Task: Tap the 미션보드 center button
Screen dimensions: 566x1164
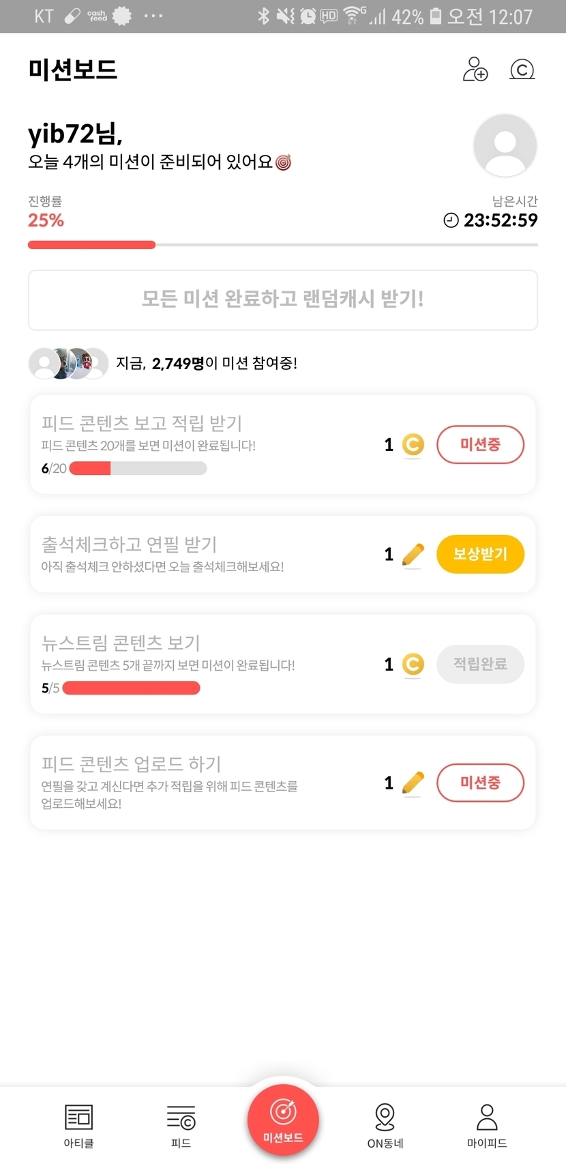Action: pos(283,1120)
